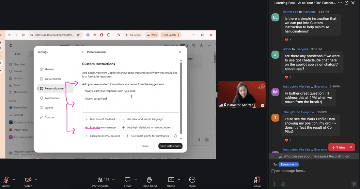Image resolution: width=360 pixels, height=189 pixels.
Task: Select the instructor Min Yan video thumbnail
Action: (x=242, y=94)
